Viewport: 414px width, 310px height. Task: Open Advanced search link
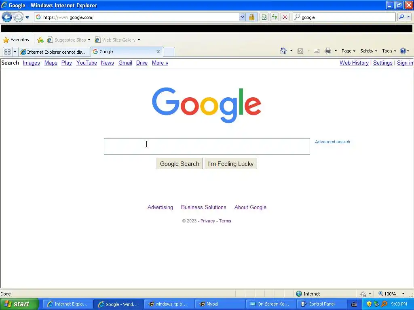[x=332, y=142]
